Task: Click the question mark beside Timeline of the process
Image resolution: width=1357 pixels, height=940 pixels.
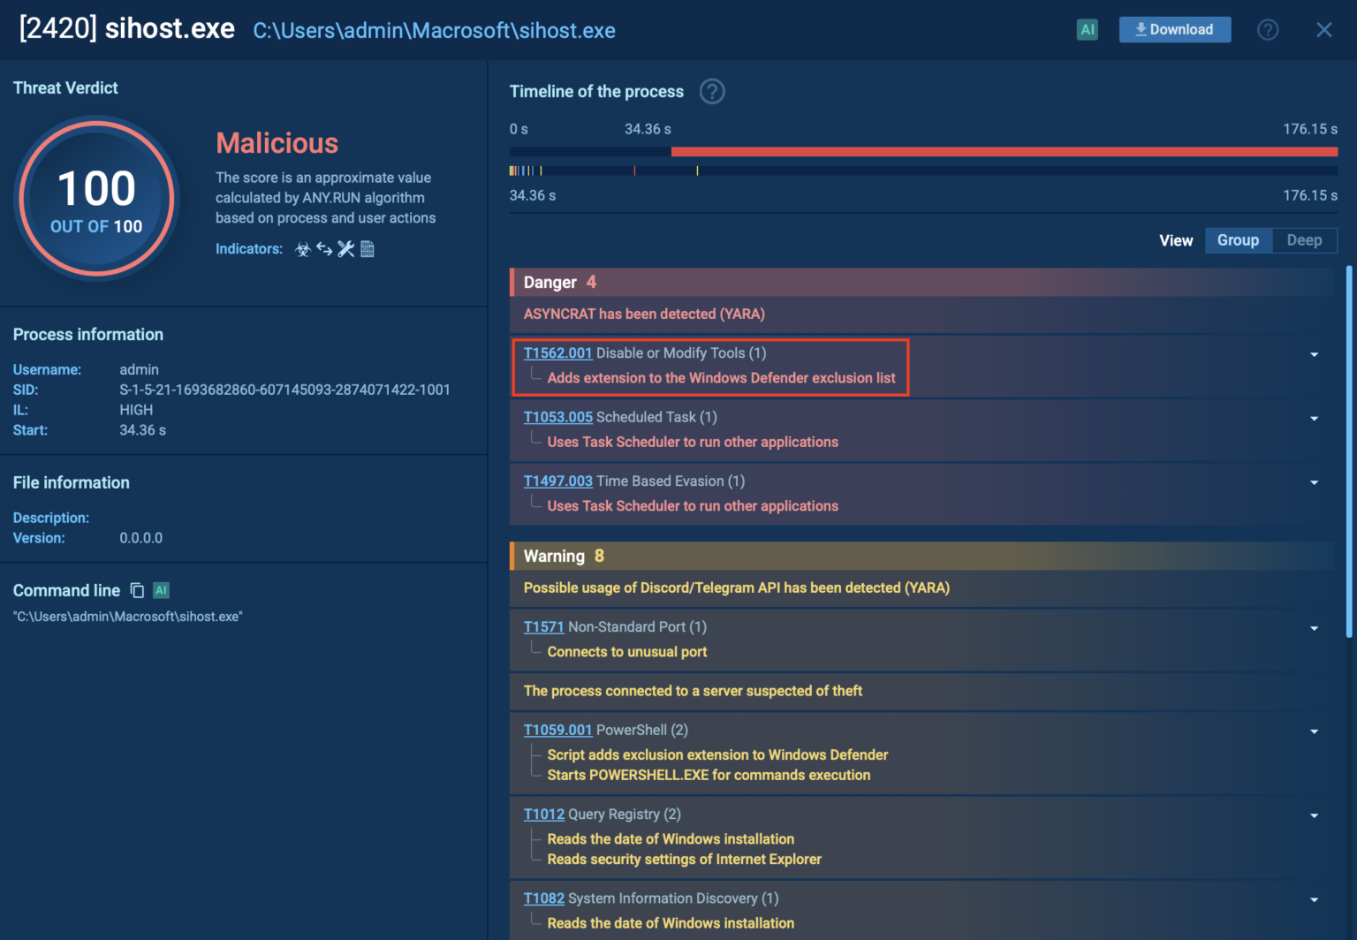Action: 712,91
